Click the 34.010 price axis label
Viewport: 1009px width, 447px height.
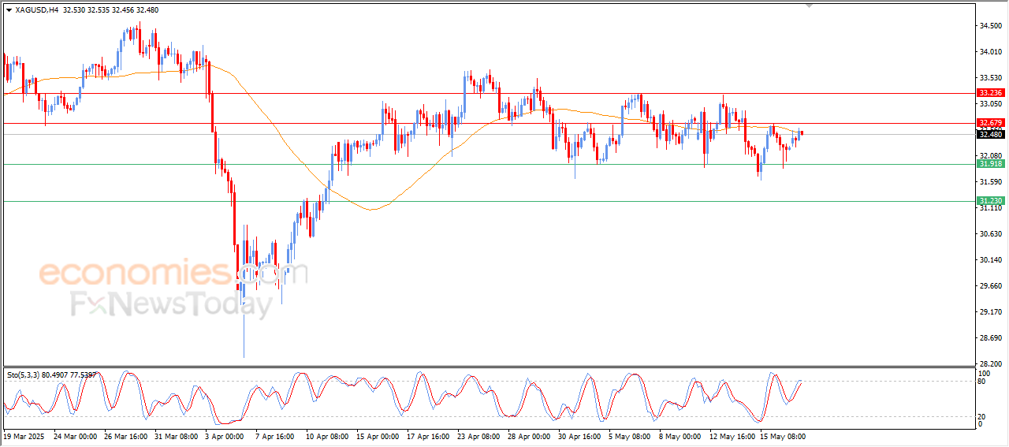point(990,52)
